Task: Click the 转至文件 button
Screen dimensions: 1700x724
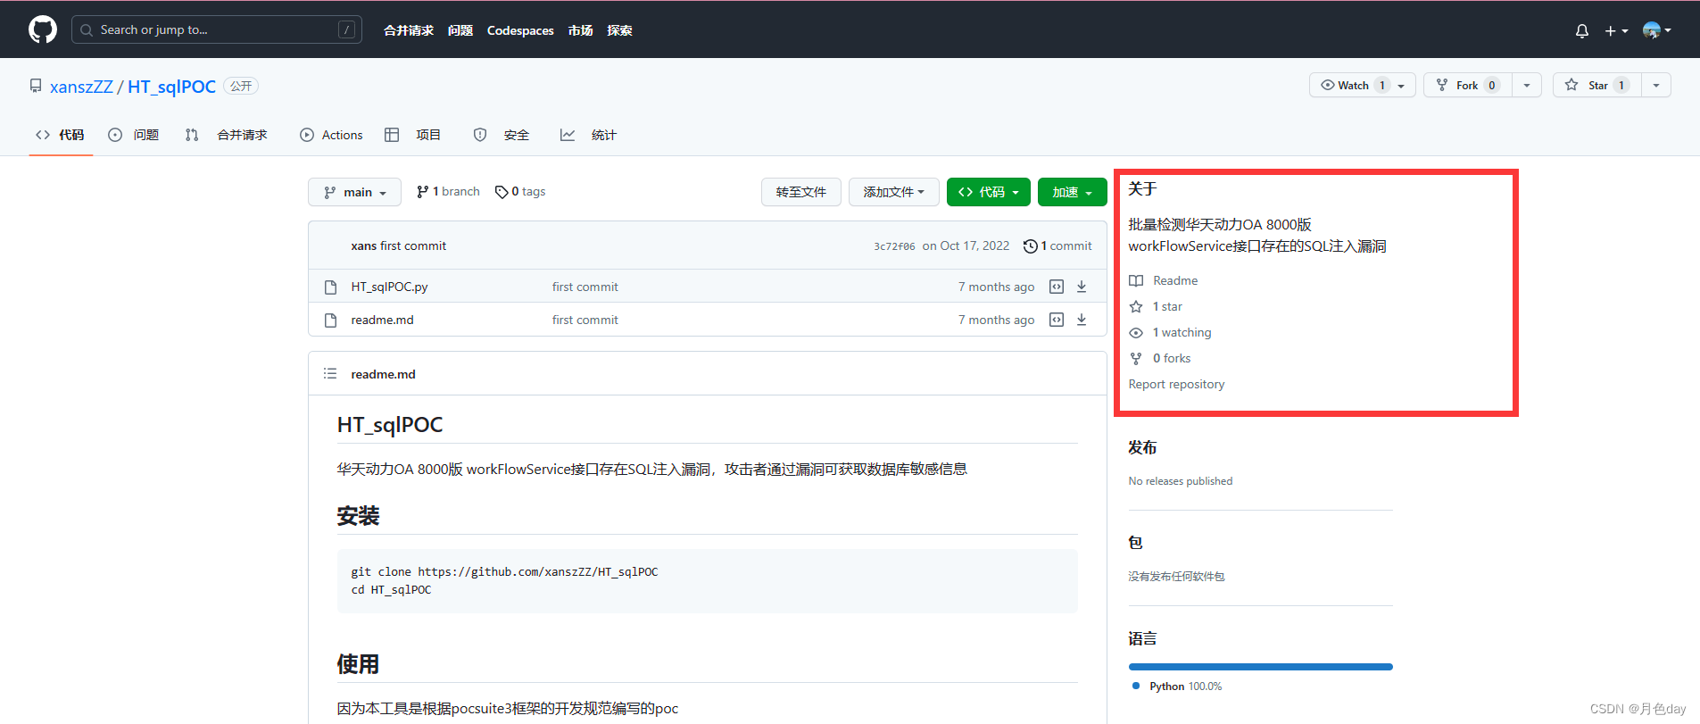Action: (801, 192)
